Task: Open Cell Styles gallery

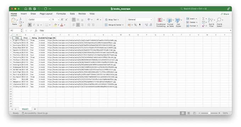Action: pos(178,22)
